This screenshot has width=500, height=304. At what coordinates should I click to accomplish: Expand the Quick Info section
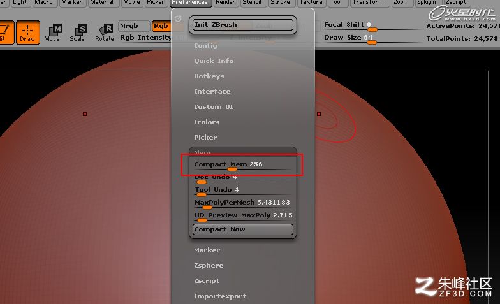(214, 61)
